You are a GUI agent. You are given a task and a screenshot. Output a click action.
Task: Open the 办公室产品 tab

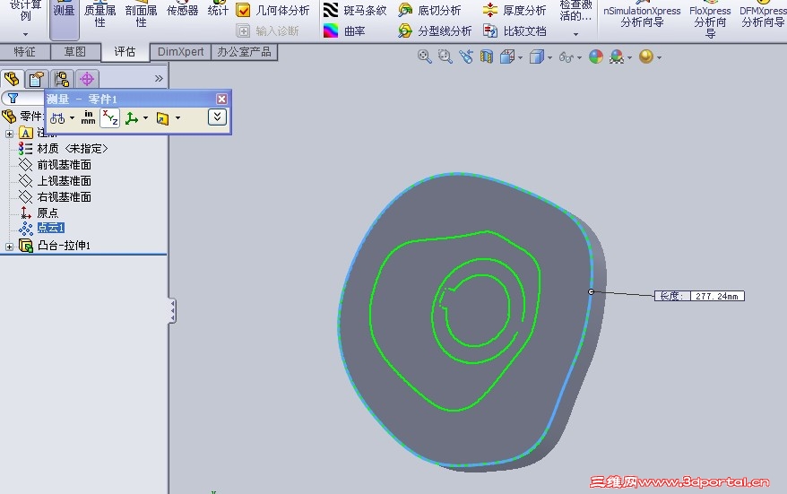[244, 52]
